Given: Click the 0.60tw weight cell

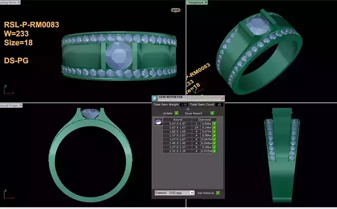Looking at the screenshot, I should (x=206, y=124).
